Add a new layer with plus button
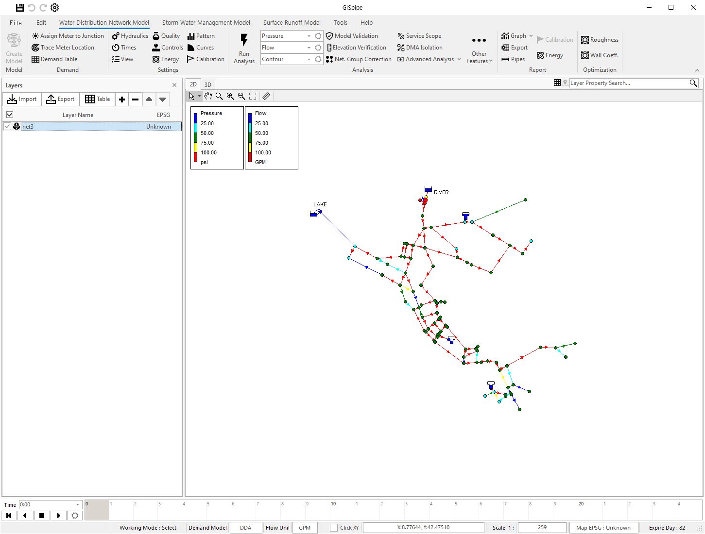Image resolution: width=705 pixels, height=534 pixels. click(x=122, y=100)
